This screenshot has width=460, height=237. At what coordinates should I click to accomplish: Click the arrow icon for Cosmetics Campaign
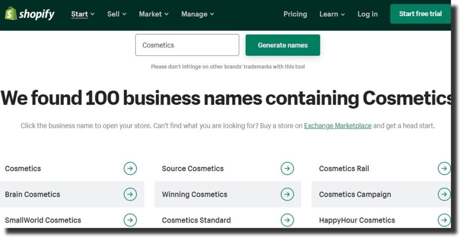444,194
